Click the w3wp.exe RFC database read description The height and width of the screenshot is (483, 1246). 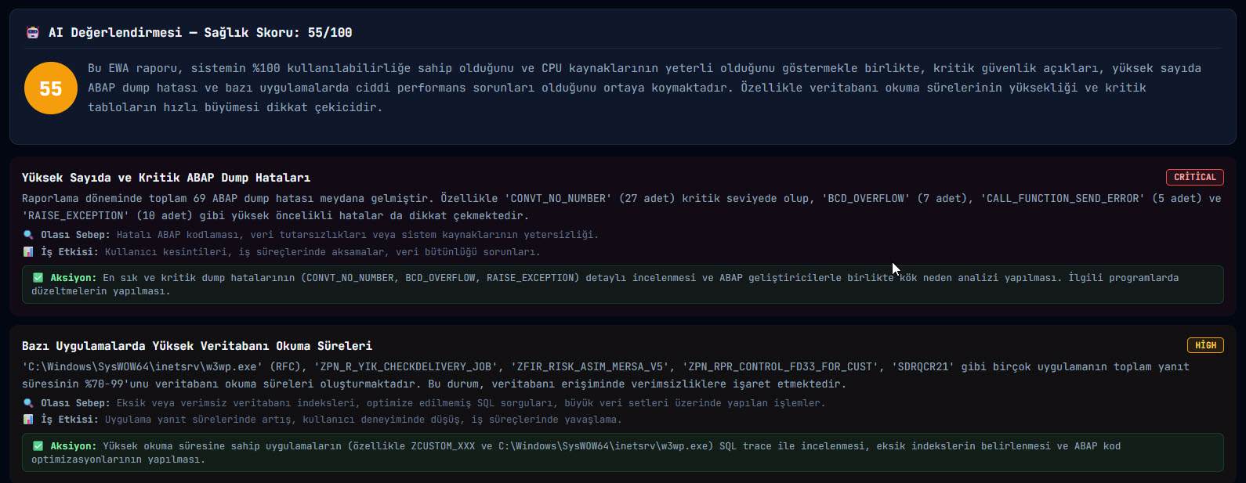coord(606,376)
